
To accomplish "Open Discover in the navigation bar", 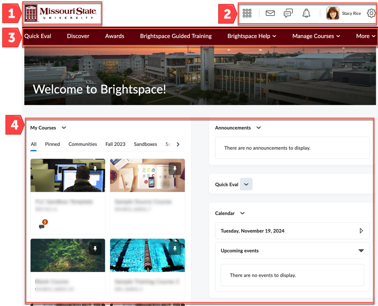I will coord(78,36).
